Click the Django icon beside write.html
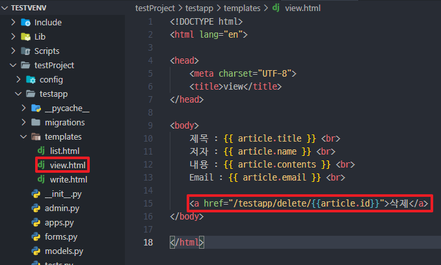Screen dimensions: 441x265 point(41,179)
